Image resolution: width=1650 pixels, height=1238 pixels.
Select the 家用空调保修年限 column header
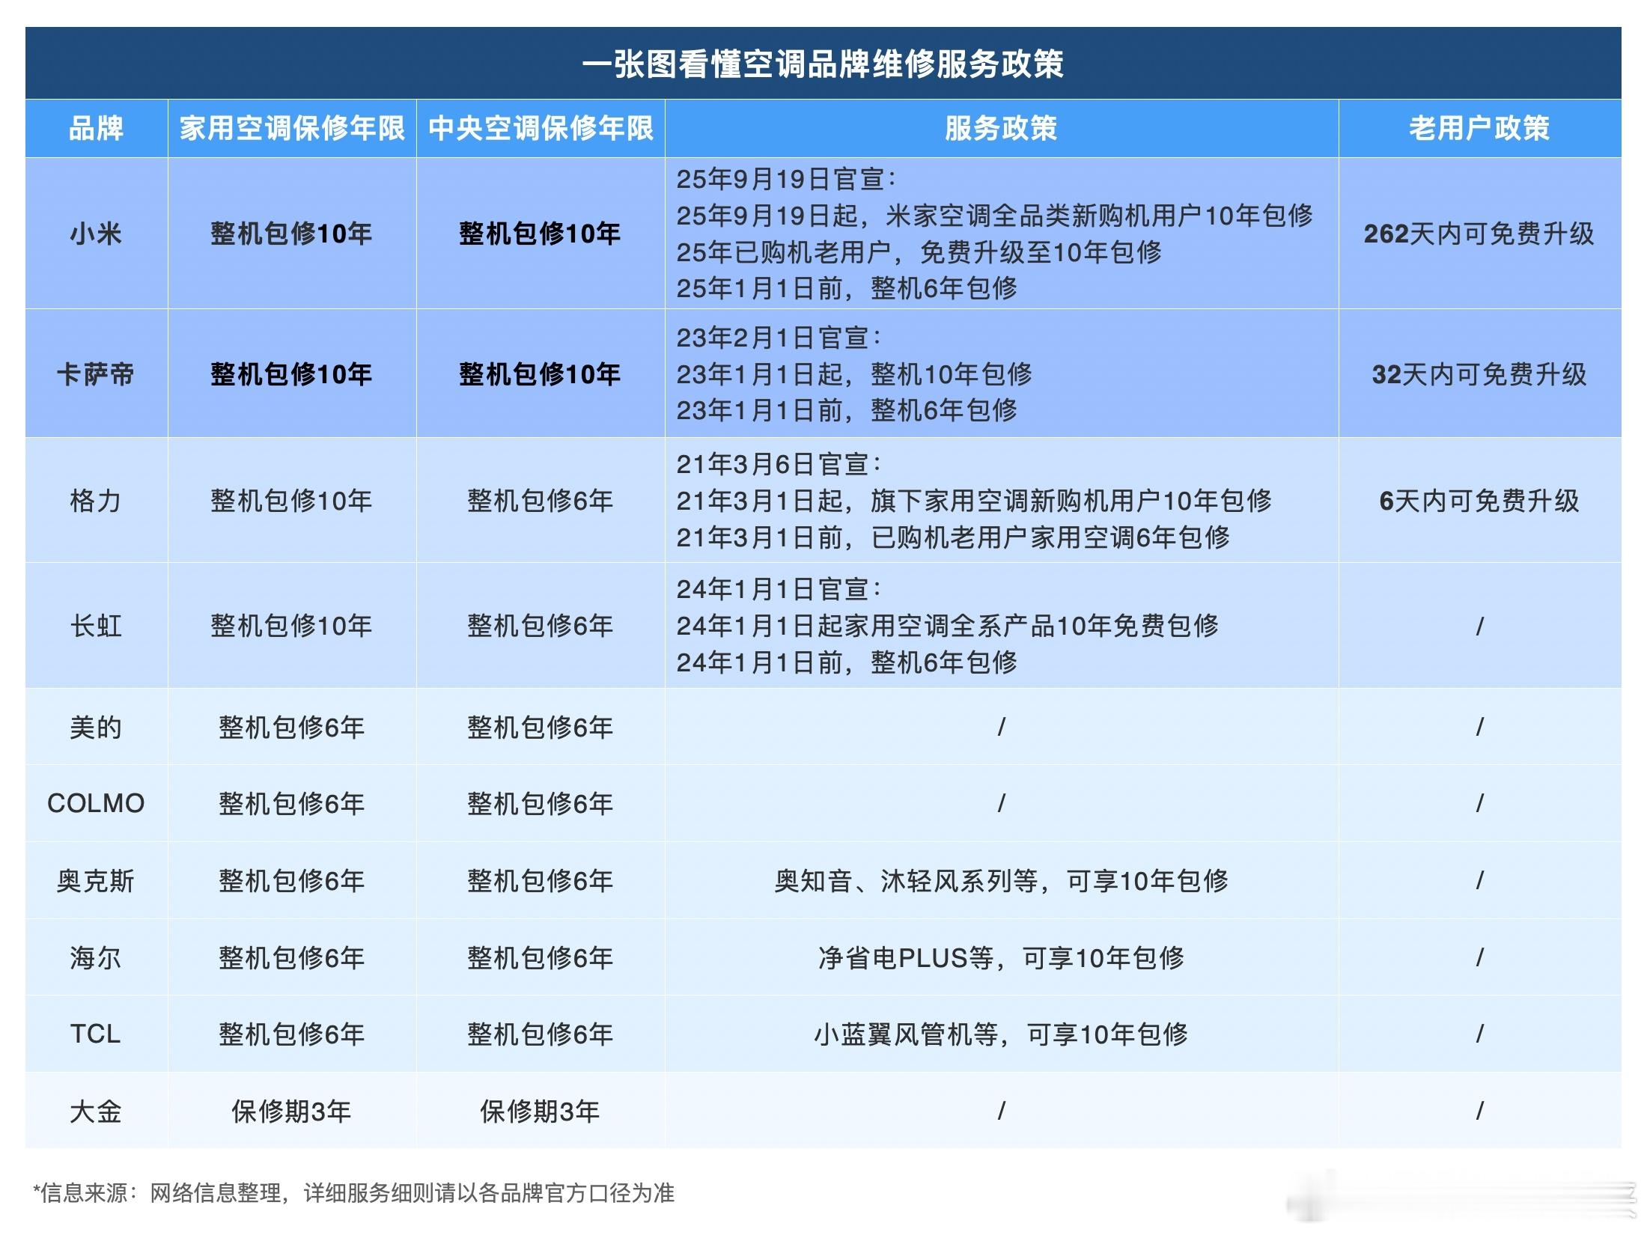click(x=292, y=128)
